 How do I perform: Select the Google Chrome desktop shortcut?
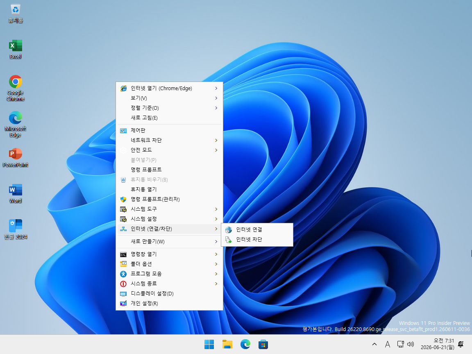(15, 88)
